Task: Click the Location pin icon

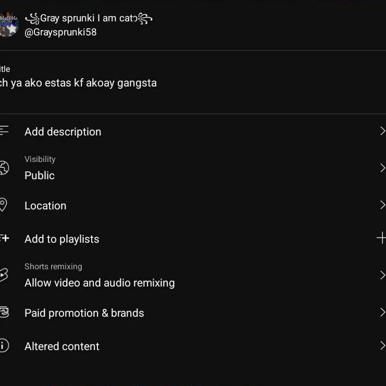Action: (x=3, y=205)
